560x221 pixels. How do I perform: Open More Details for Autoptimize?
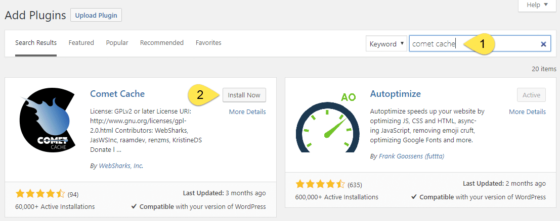click(528, 112)
